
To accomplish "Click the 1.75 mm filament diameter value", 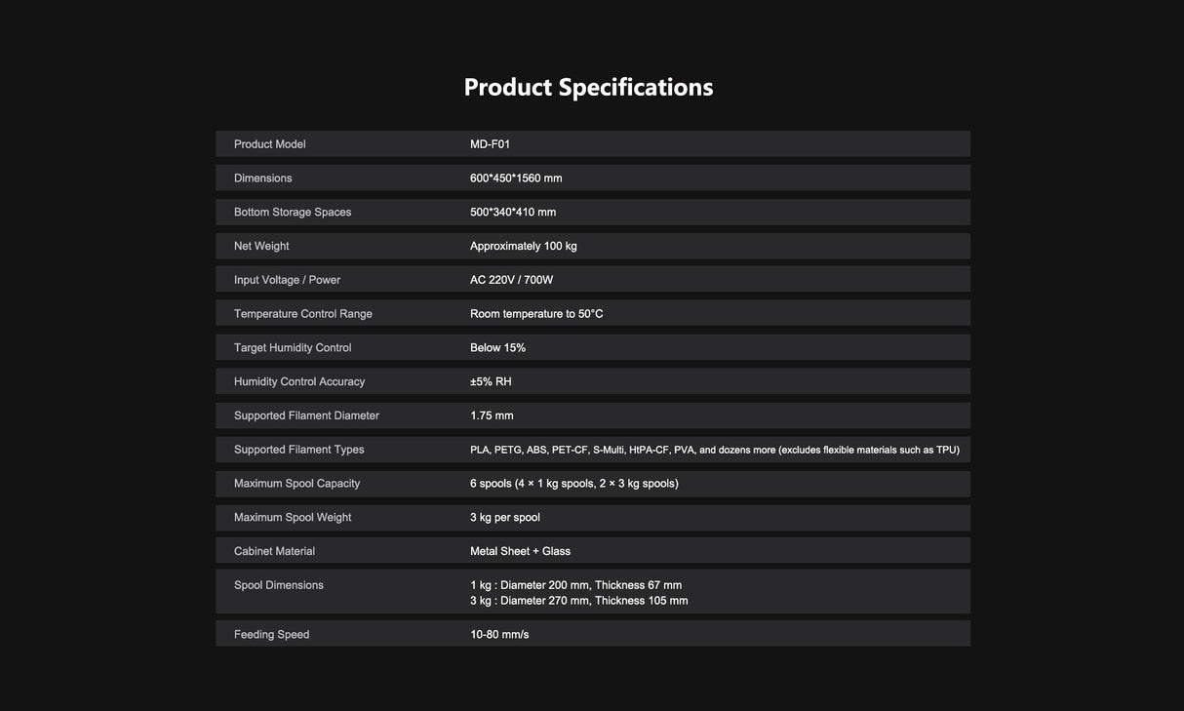I will pyautogui.click(x=492, y=415).
